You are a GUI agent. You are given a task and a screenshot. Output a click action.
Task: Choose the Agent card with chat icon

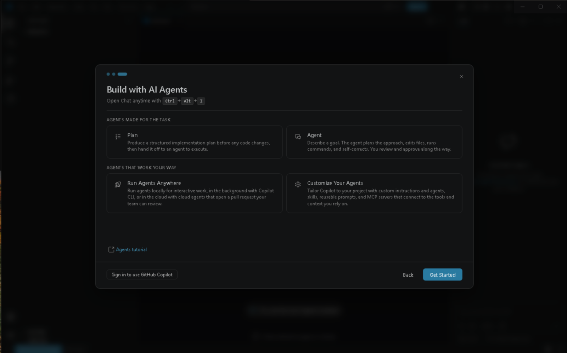[x=374, y=142]
